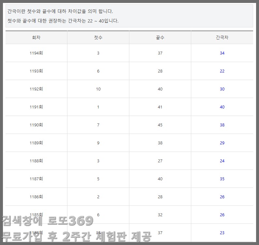The width and height of the screenshot is (259, 245).
Task: Click first number 2 in 1186회 row
Action: pos(98,197)
